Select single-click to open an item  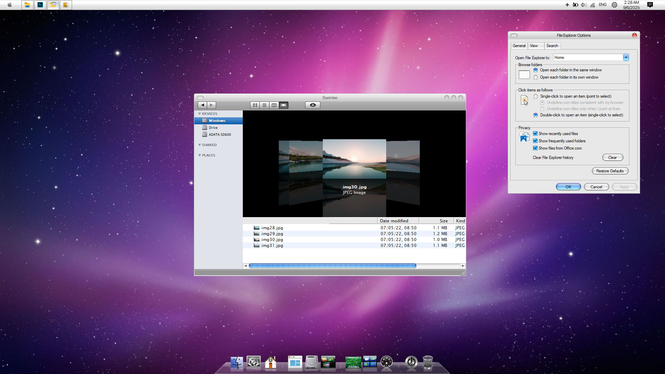(536, 97)
